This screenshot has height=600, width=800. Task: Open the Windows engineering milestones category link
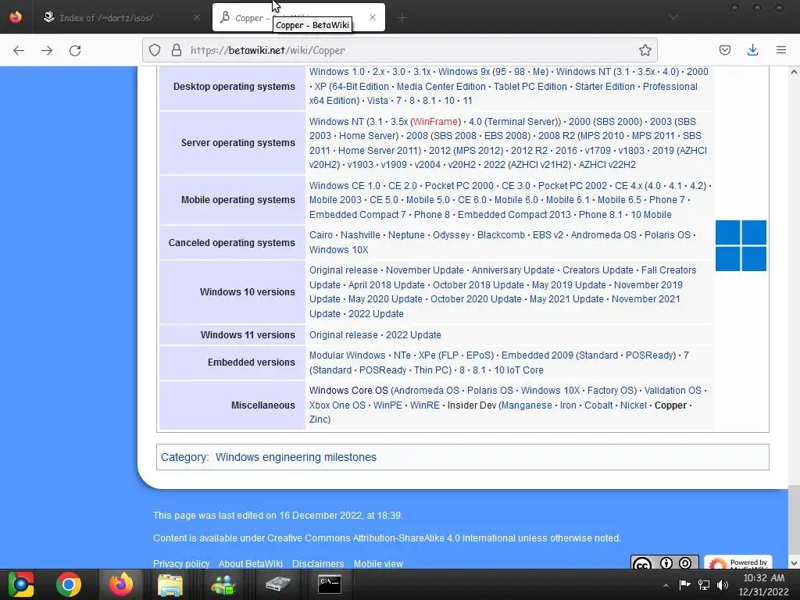pos(296,457)
